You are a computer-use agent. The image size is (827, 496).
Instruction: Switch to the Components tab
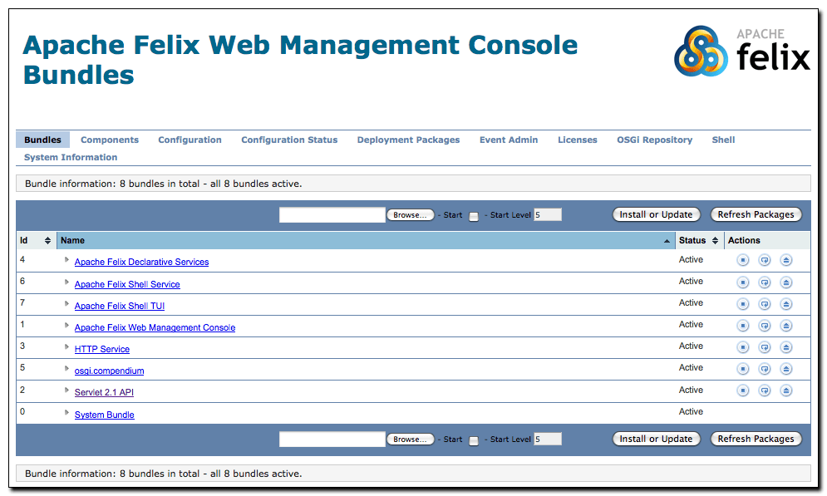click(x=110, y=140)
